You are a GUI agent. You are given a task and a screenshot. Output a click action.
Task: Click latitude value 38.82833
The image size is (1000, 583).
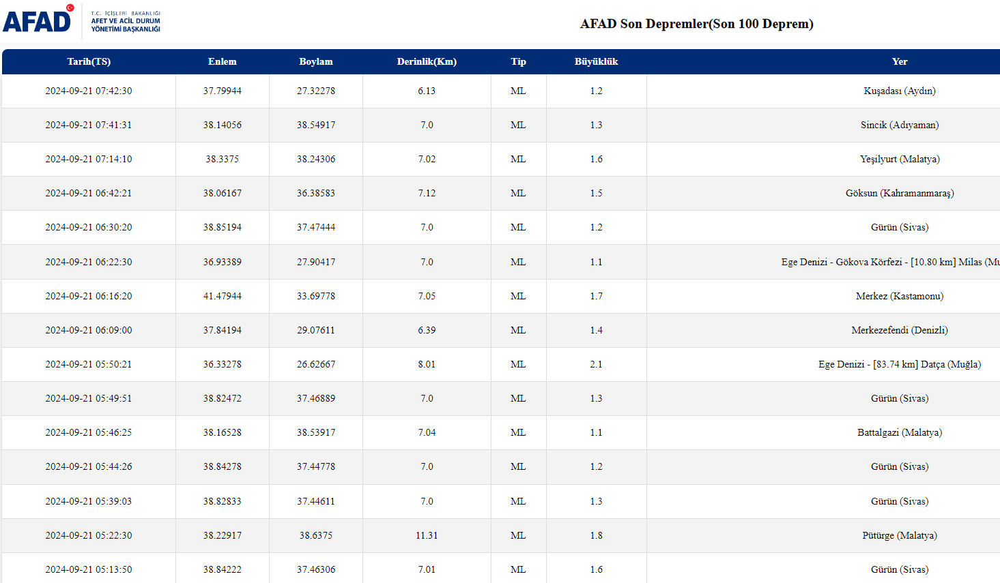[223, 501]
